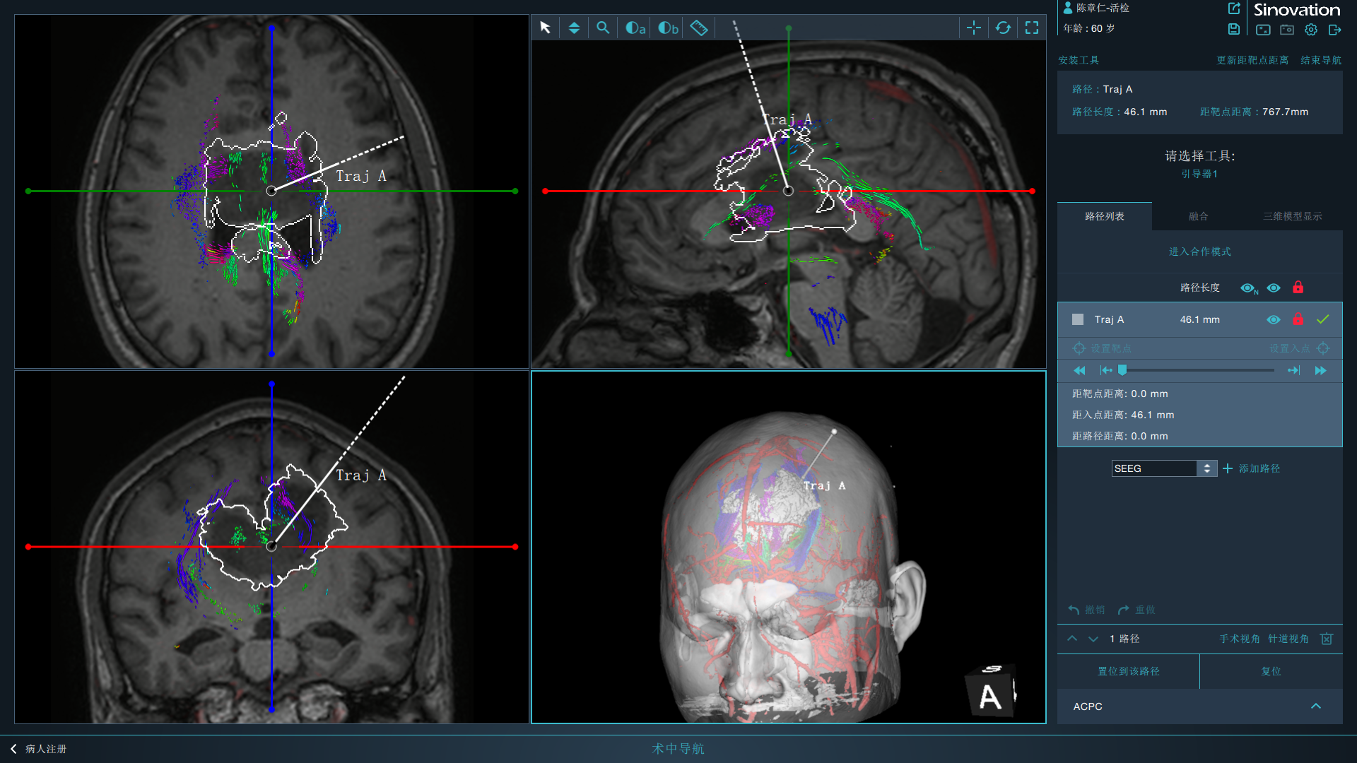
Task: Switch to 三维模型显示 tab
Action: [x=1293, y=216]
